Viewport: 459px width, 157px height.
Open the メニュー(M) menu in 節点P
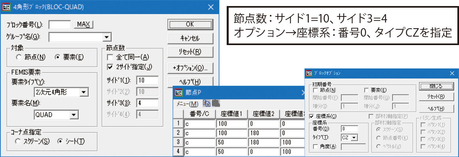(x=187, y=103)
